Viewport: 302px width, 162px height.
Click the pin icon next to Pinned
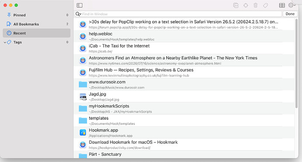[9, 15]
